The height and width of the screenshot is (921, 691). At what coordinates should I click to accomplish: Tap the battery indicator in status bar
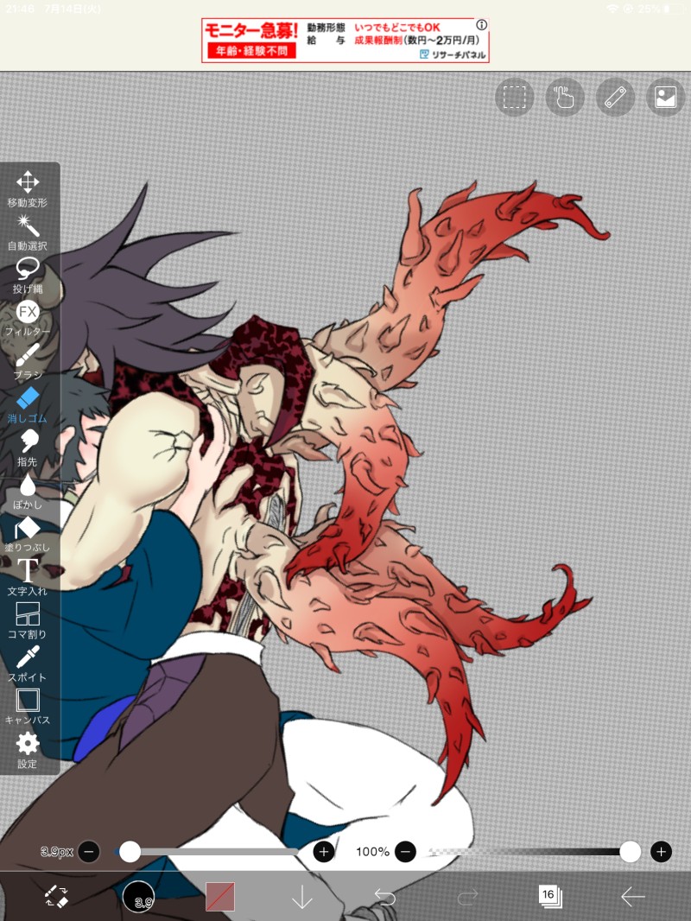tap(675, 9)
